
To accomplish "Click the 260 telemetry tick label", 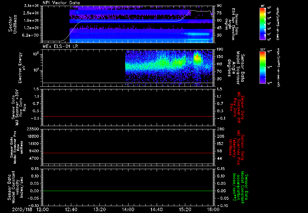I will pyautogui.click(x=220, y=129).
